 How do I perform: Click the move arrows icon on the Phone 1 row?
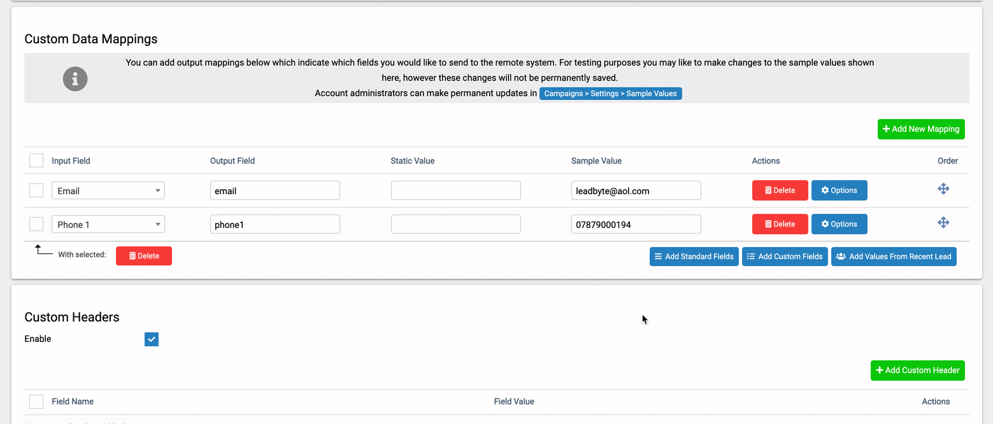pyautogui.click(x=943, y=222)
